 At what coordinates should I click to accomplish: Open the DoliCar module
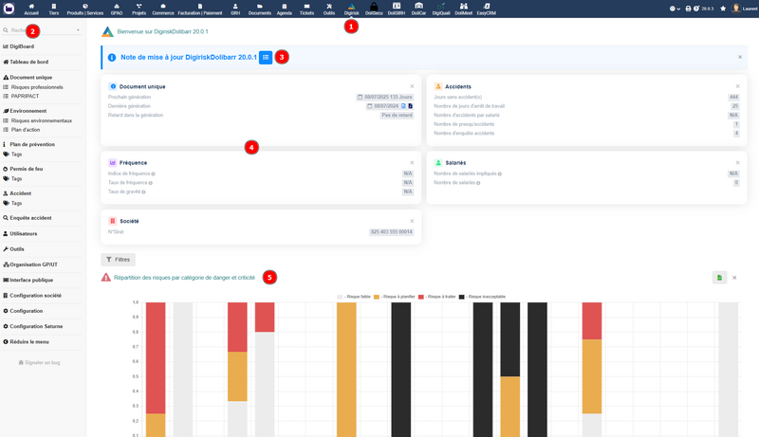tap(418, 9)
